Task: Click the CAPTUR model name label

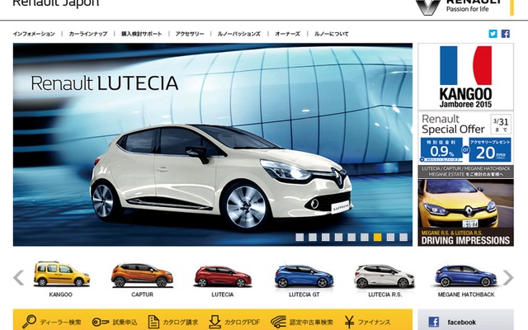Action: 142,295
